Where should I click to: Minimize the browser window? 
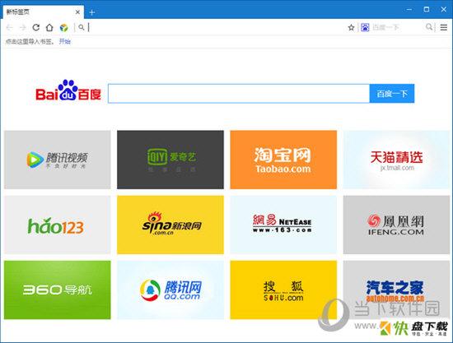tap(409, 10)
